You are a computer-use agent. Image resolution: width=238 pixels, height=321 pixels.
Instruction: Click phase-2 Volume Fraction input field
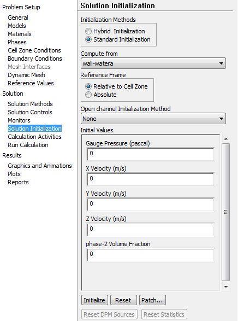click(x=151, y=255)
